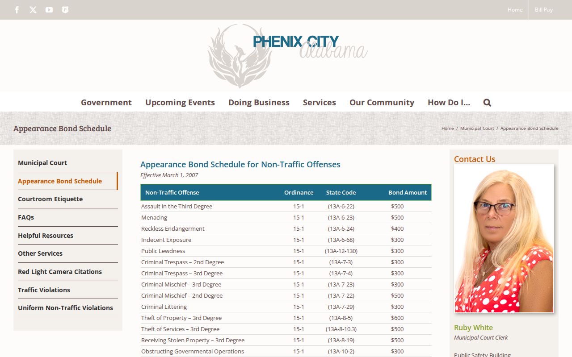Click the Ruby White name heading
Image resolution: width=572 pixels, height=357 pixels.
coord(473,328)
